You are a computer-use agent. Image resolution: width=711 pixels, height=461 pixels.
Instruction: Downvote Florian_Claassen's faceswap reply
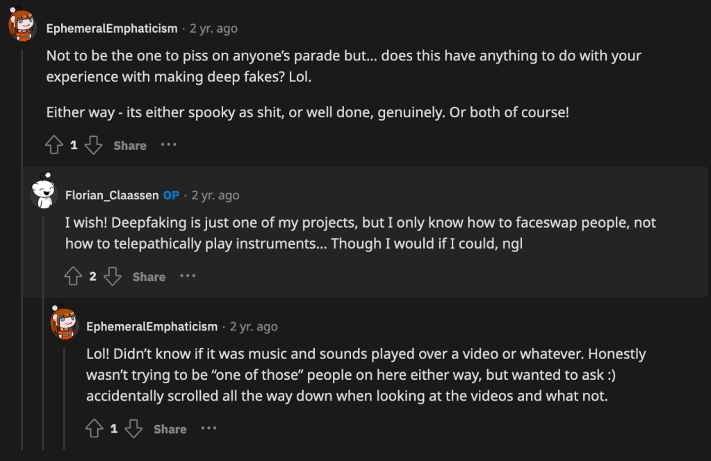(113, 276)
